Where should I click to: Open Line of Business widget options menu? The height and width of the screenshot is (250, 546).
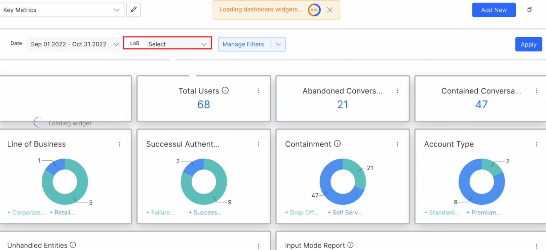click(x=120, y=144)
